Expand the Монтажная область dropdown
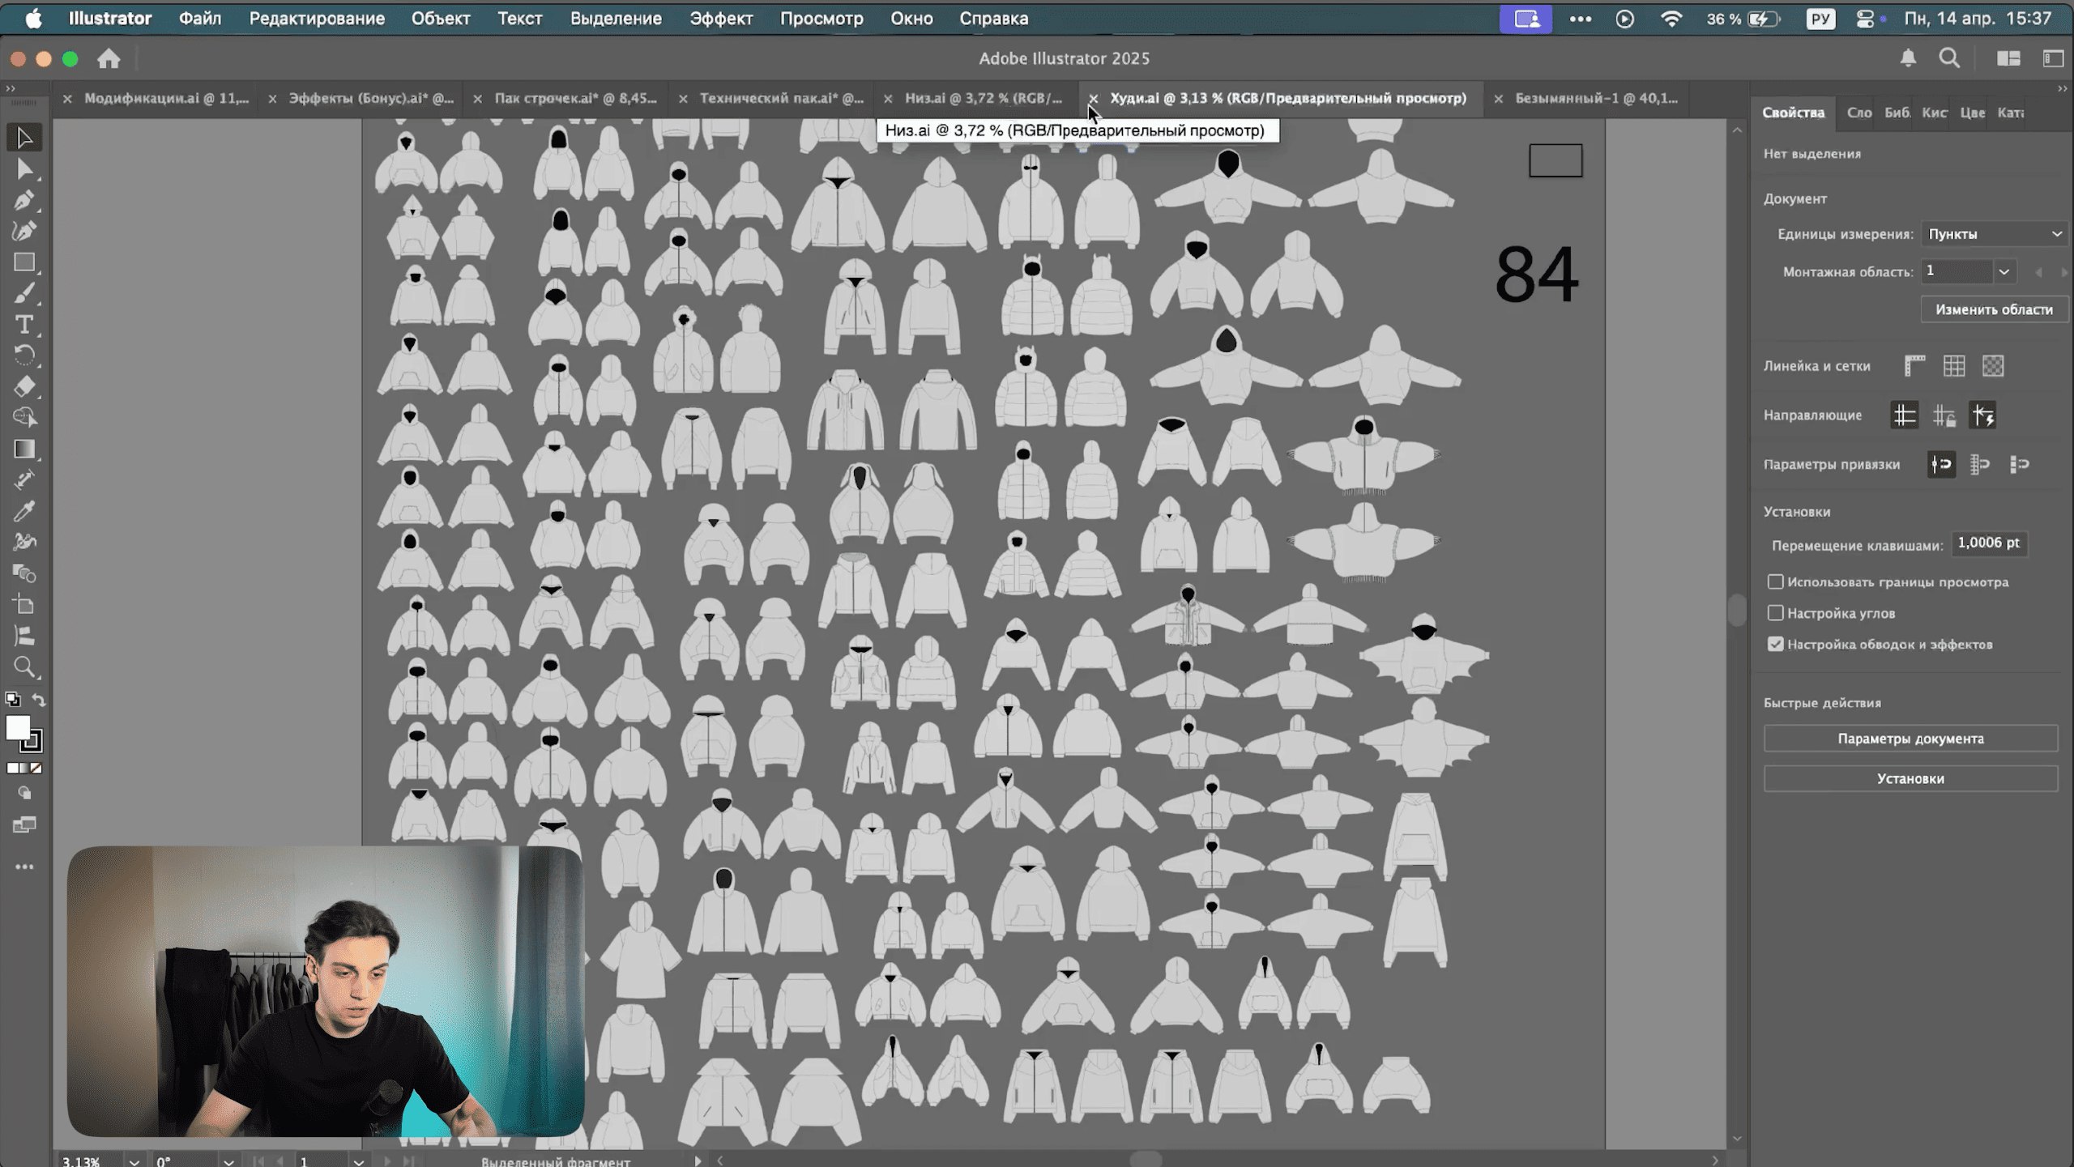This screenshot has height=1167, width=2074. [2004, 271]
